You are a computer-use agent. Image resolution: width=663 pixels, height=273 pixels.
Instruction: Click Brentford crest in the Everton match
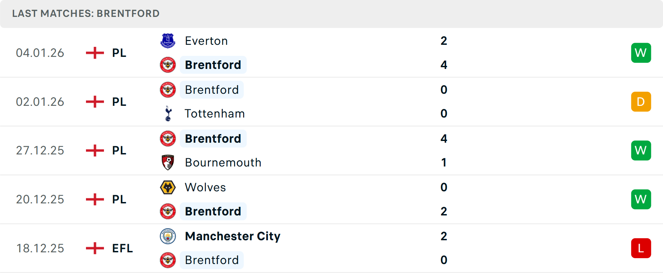click(168, 65)
